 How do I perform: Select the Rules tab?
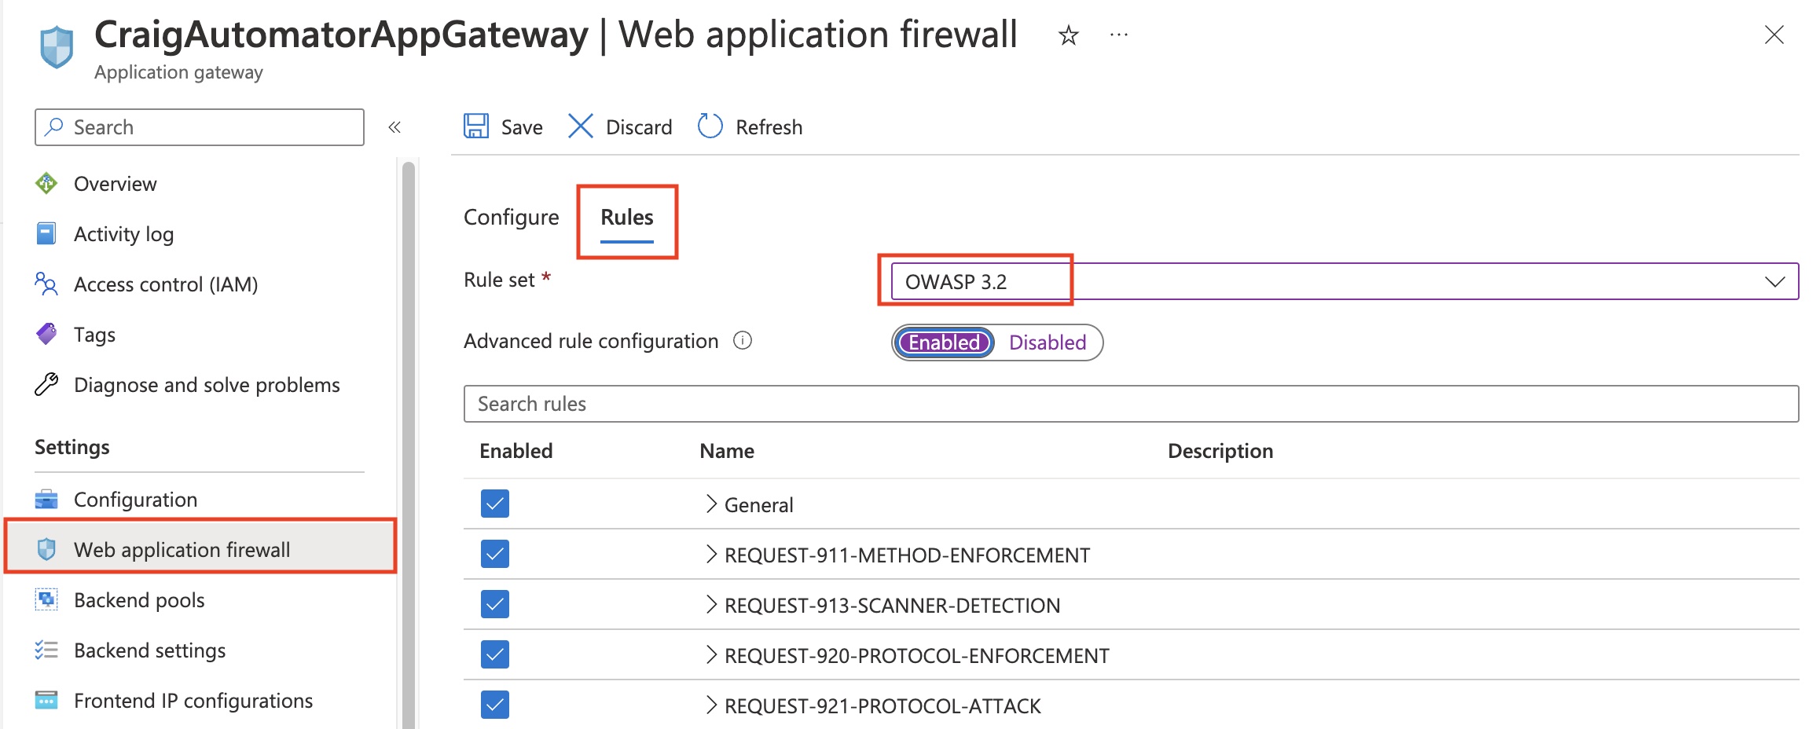point(626,218)
